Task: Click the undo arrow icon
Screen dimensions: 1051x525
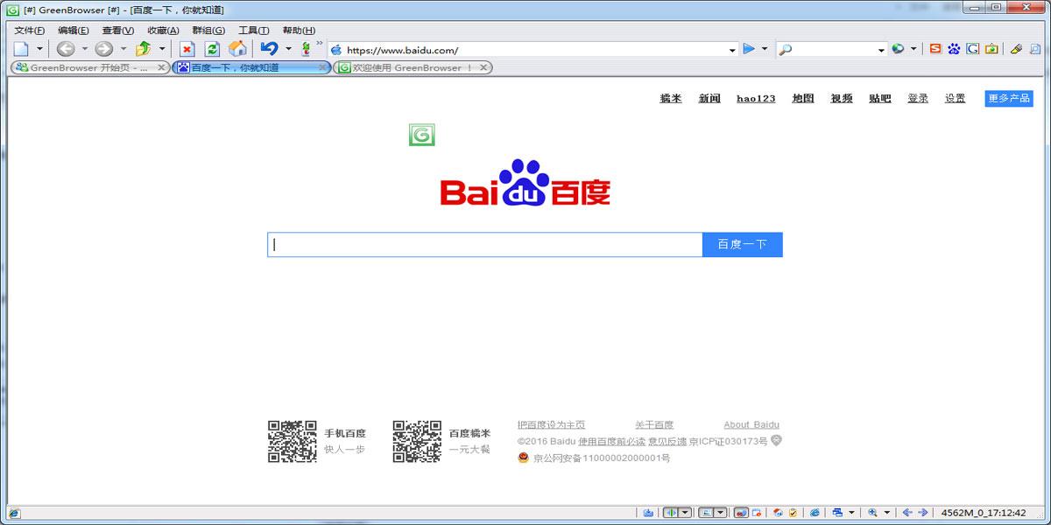Action: point(269,49)
